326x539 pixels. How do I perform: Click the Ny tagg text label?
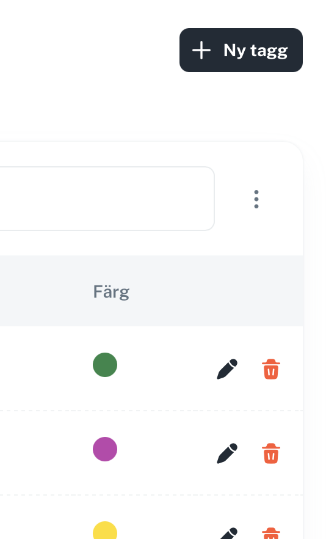click(x=256, y=51)
